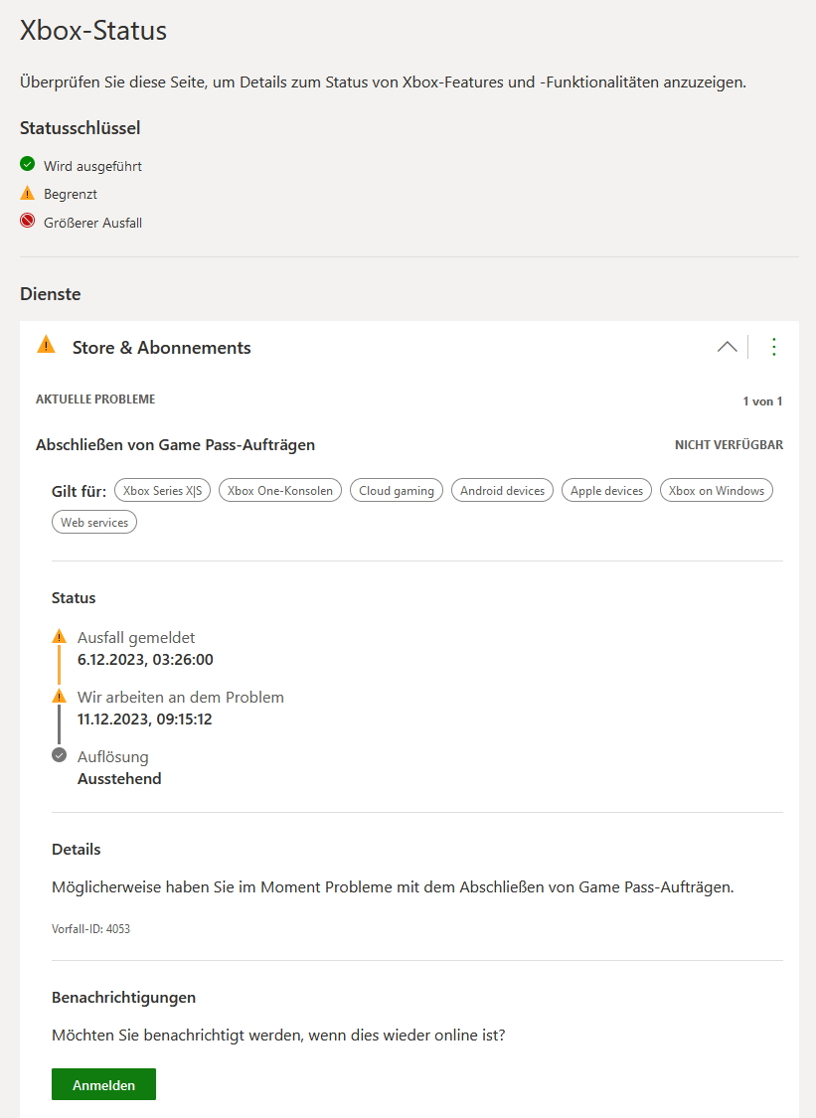Click the Status heading above the timeline
This screenshot has height=1118, width=816.
[x=74, y=598]
